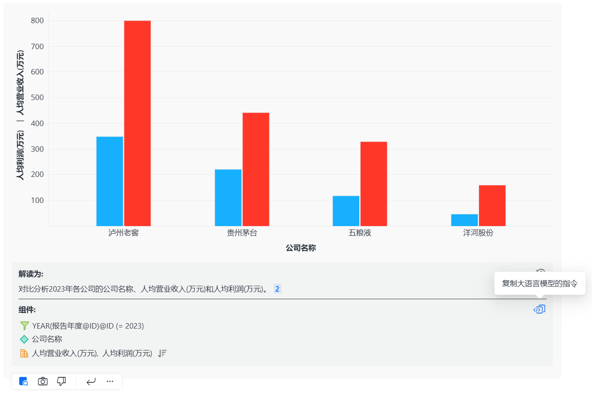592x395 pixels.
Task: Select the blue profit bar of 贵州茅台
Action: click(228, 197)
